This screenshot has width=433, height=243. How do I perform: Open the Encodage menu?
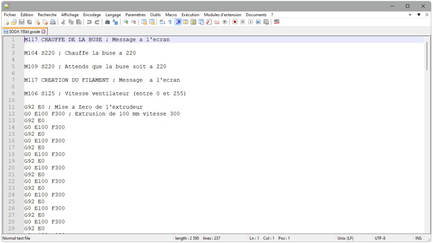(92, 15)
